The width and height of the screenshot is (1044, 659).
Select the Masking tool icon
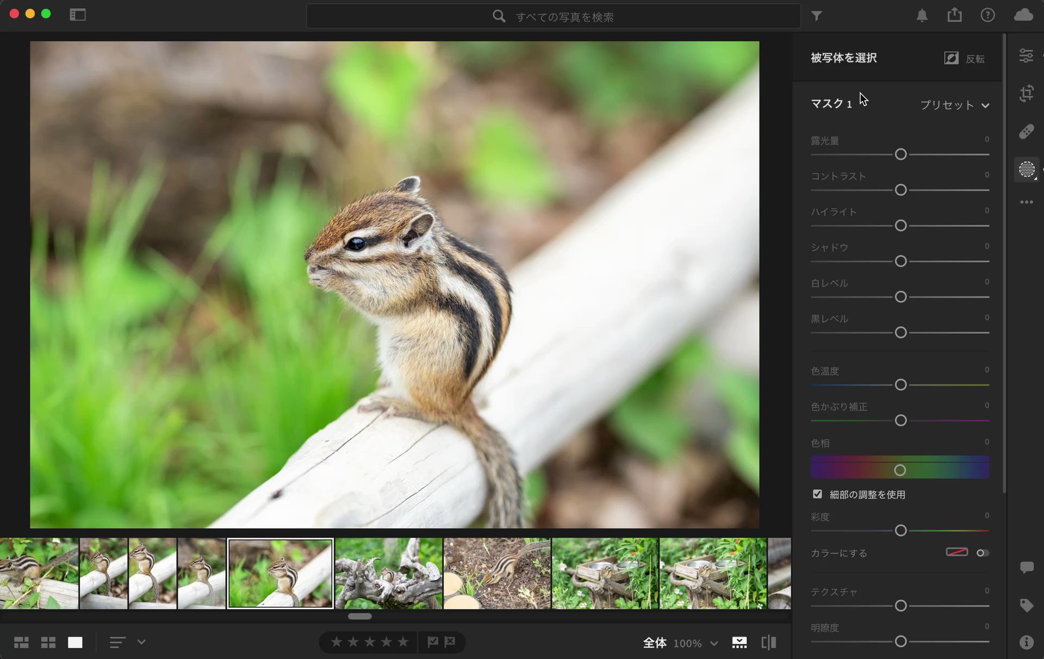click(1027, 170)
